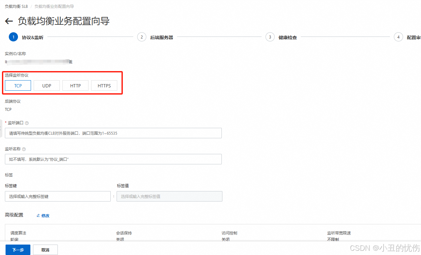Click the 监听带宽限速 label text

coord(339,233)
